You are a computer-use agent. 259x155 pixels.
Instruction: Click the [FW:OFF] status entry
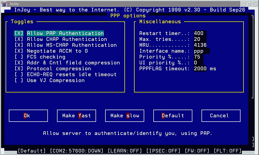point(197,151)
